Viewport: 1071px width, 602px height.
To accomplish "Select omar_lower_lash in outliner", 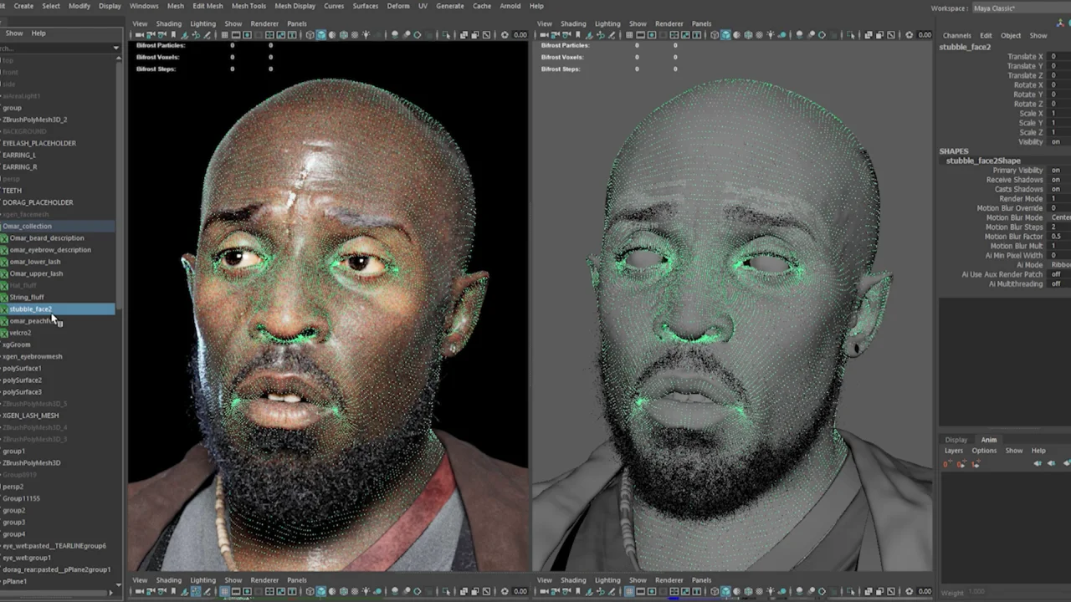I will (x=35, y=262).
